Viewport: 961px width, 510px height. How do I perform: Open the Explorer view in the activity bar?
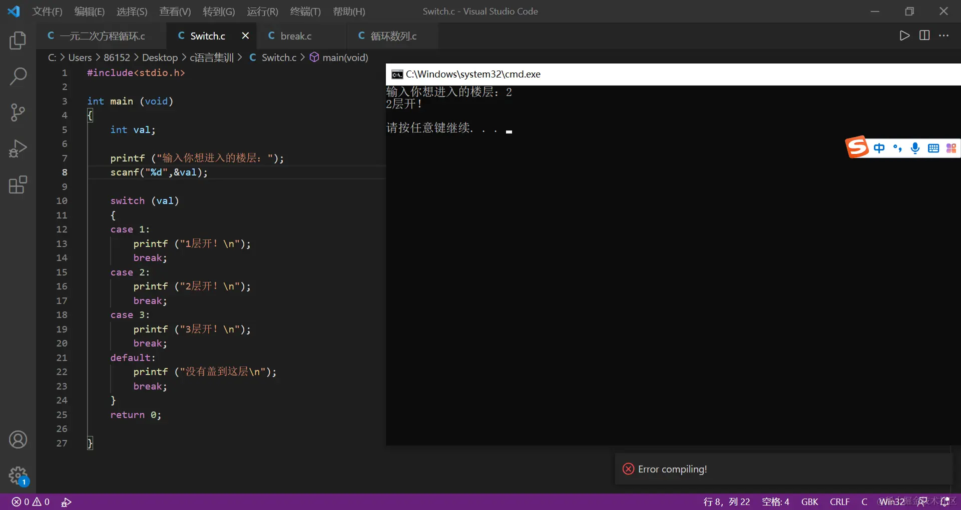[x=18, y=40]
